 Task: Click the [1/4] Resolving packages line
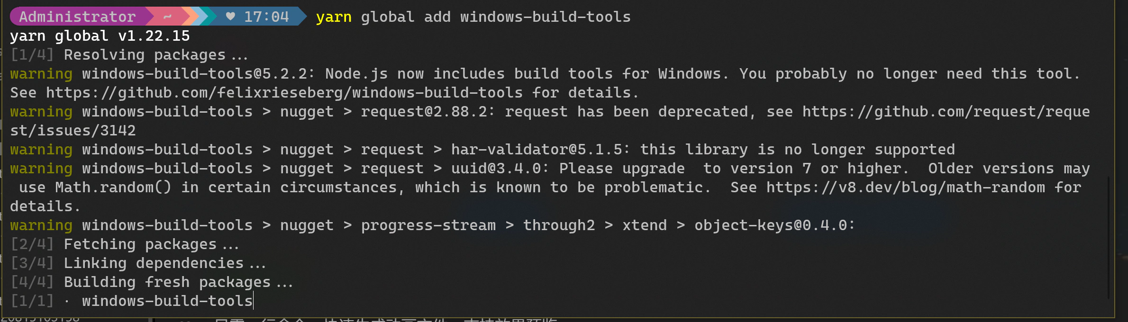129,55
